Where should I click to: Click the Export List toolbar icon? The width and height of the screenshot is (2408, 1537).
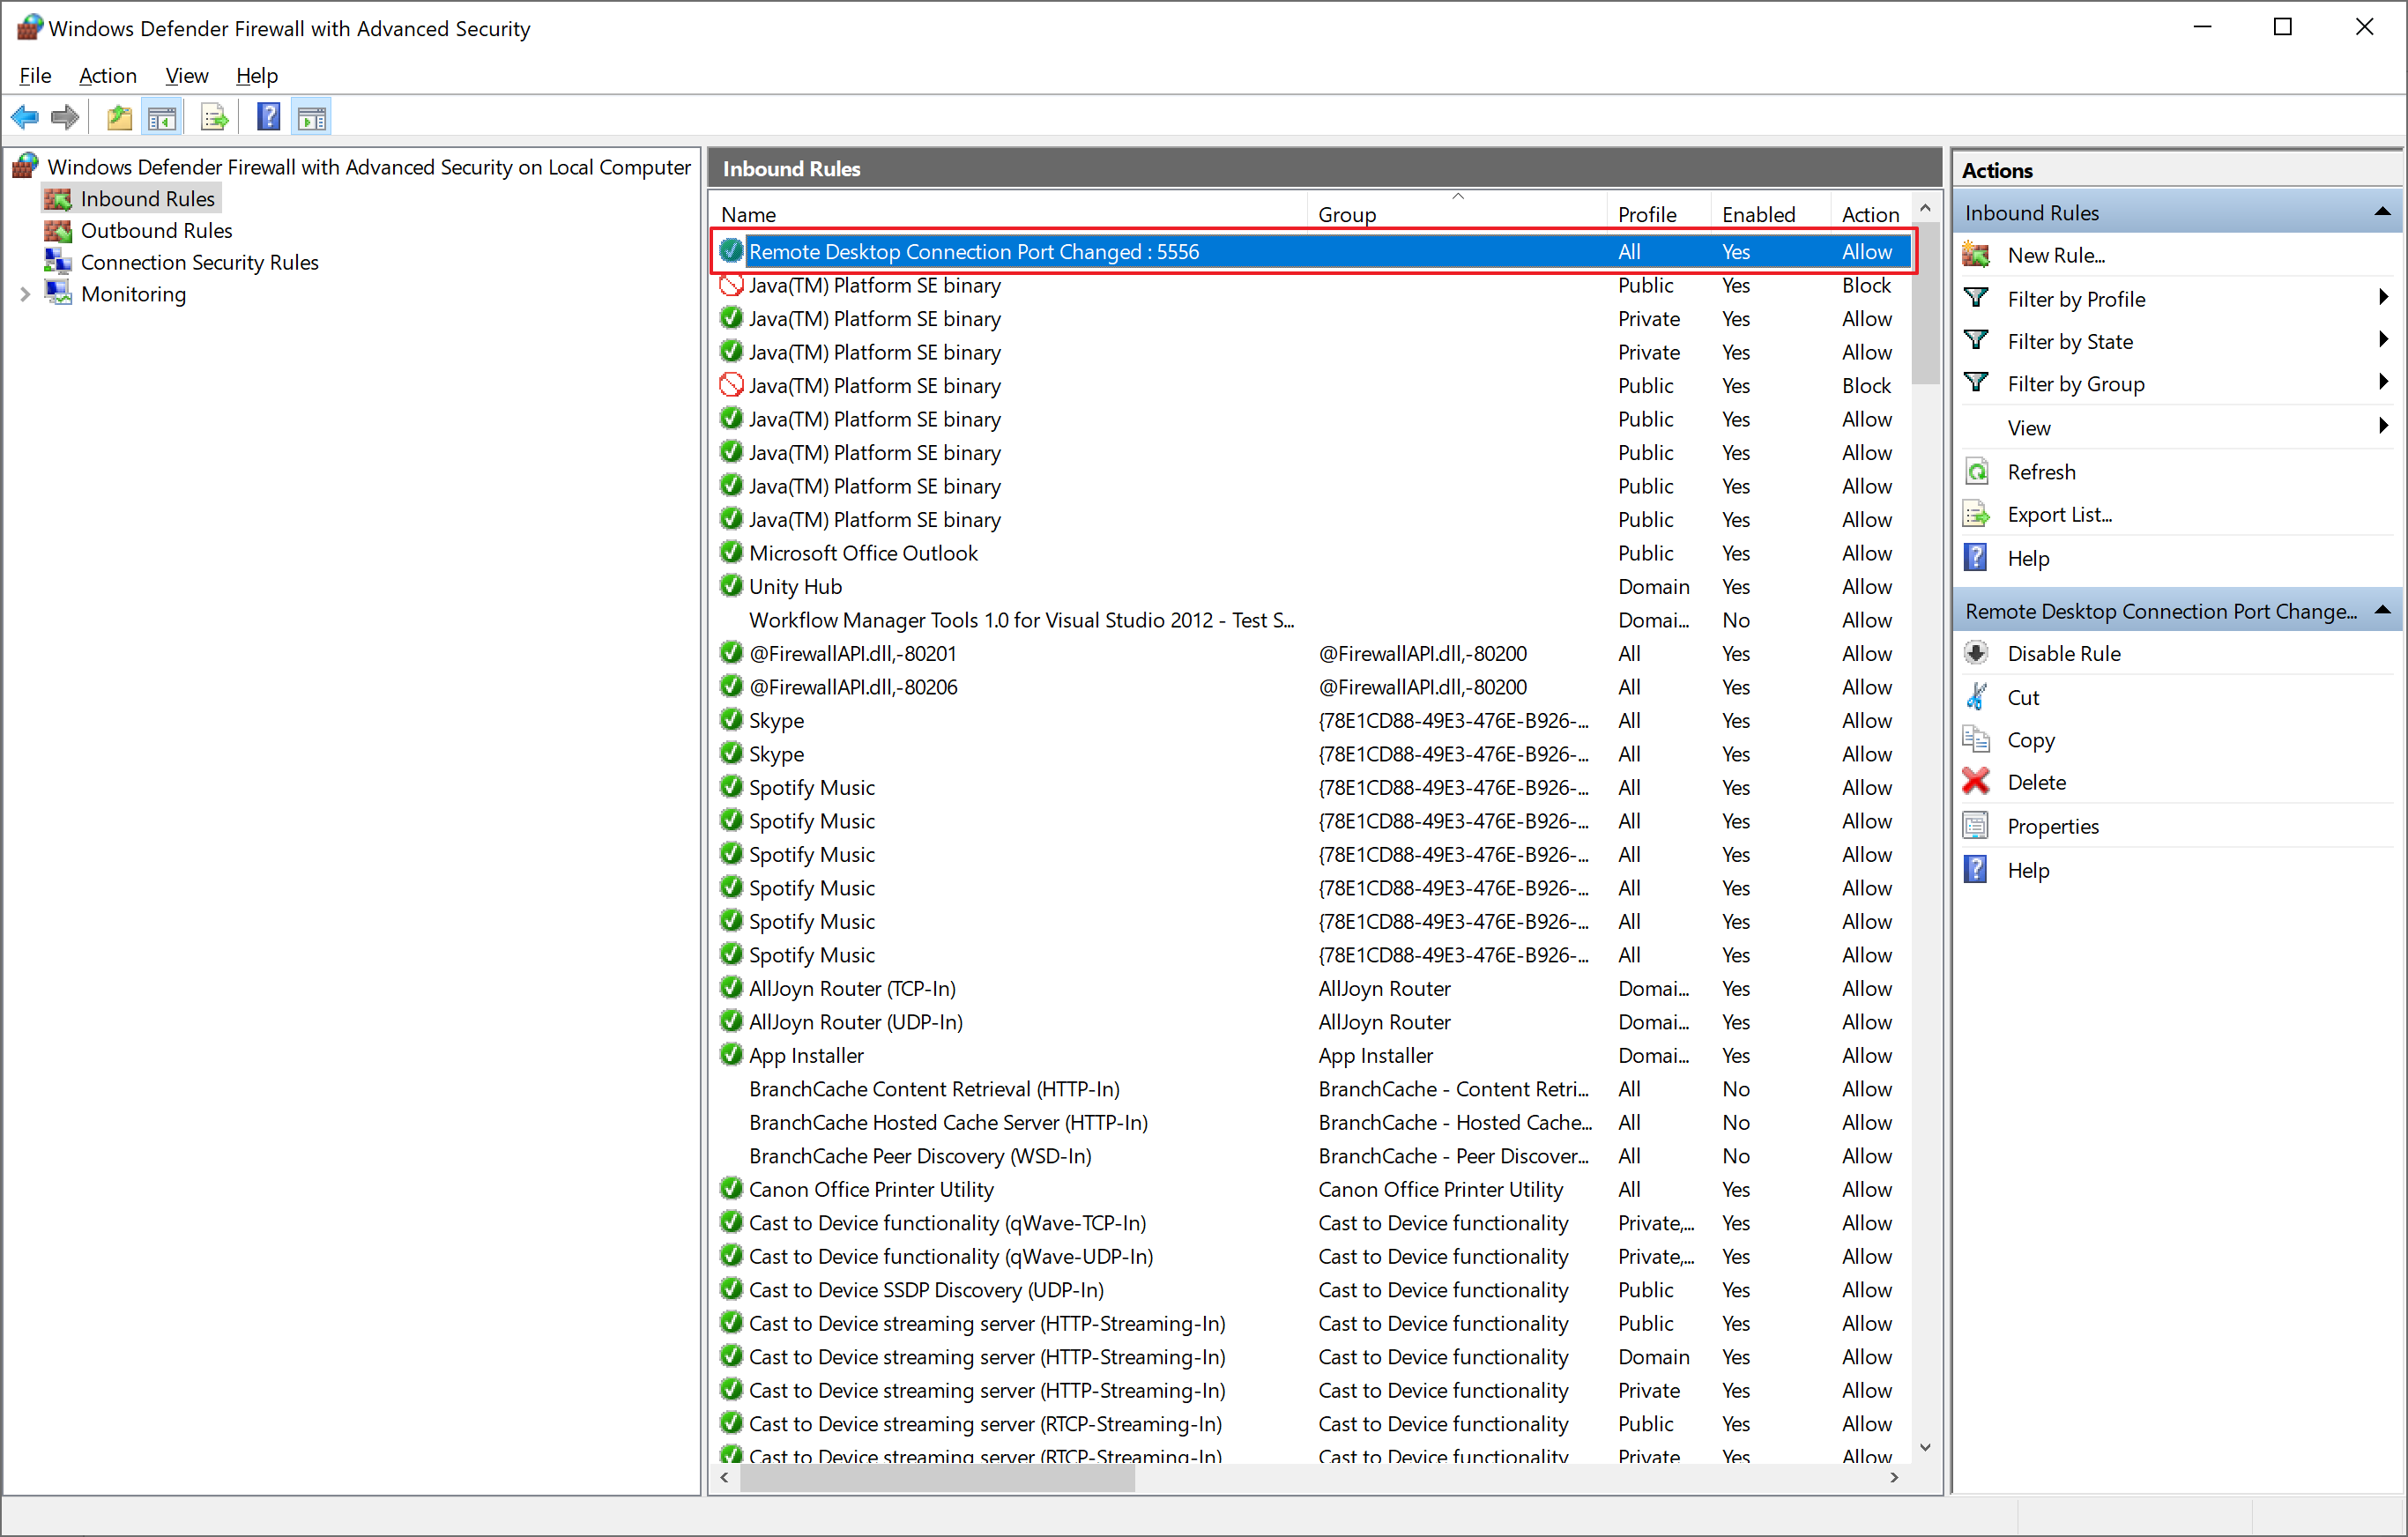[x=214, y=118]
